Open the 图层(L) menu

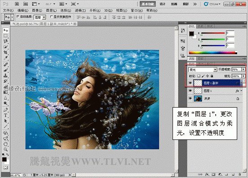[x=51, y=11]
